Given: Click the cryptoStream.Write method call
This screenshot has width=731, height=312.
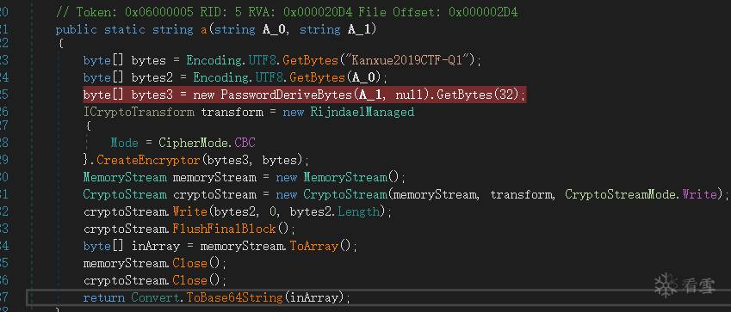Looking at the screenshot, I should [x=189, y=212].
